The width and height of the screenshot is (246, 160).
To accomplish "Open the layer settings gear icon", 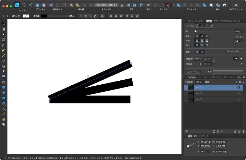I will 240,82.
